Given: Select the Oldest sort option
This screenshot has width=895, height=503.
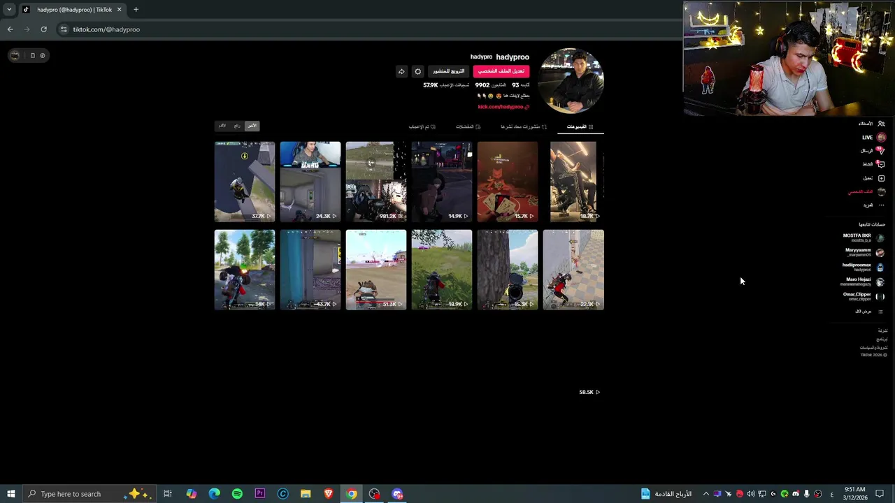Looking at the screenshot, I should click(x=222, y=126).
